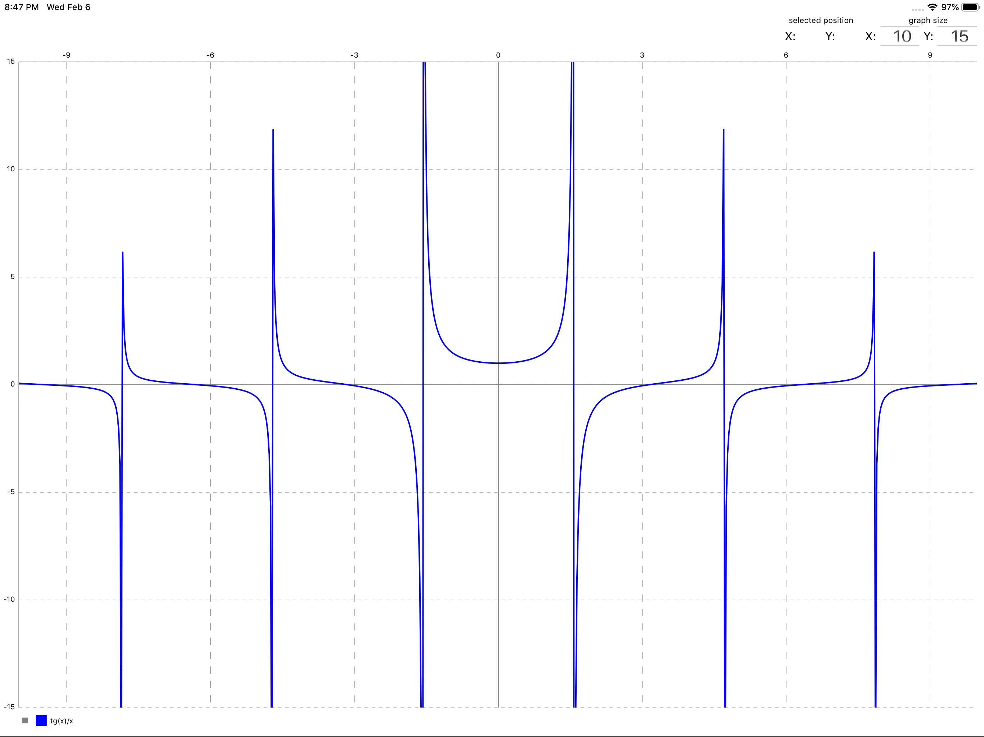Click the y-axis tick label 5
Screen dimensions: 984x737
tap(13, 276)
